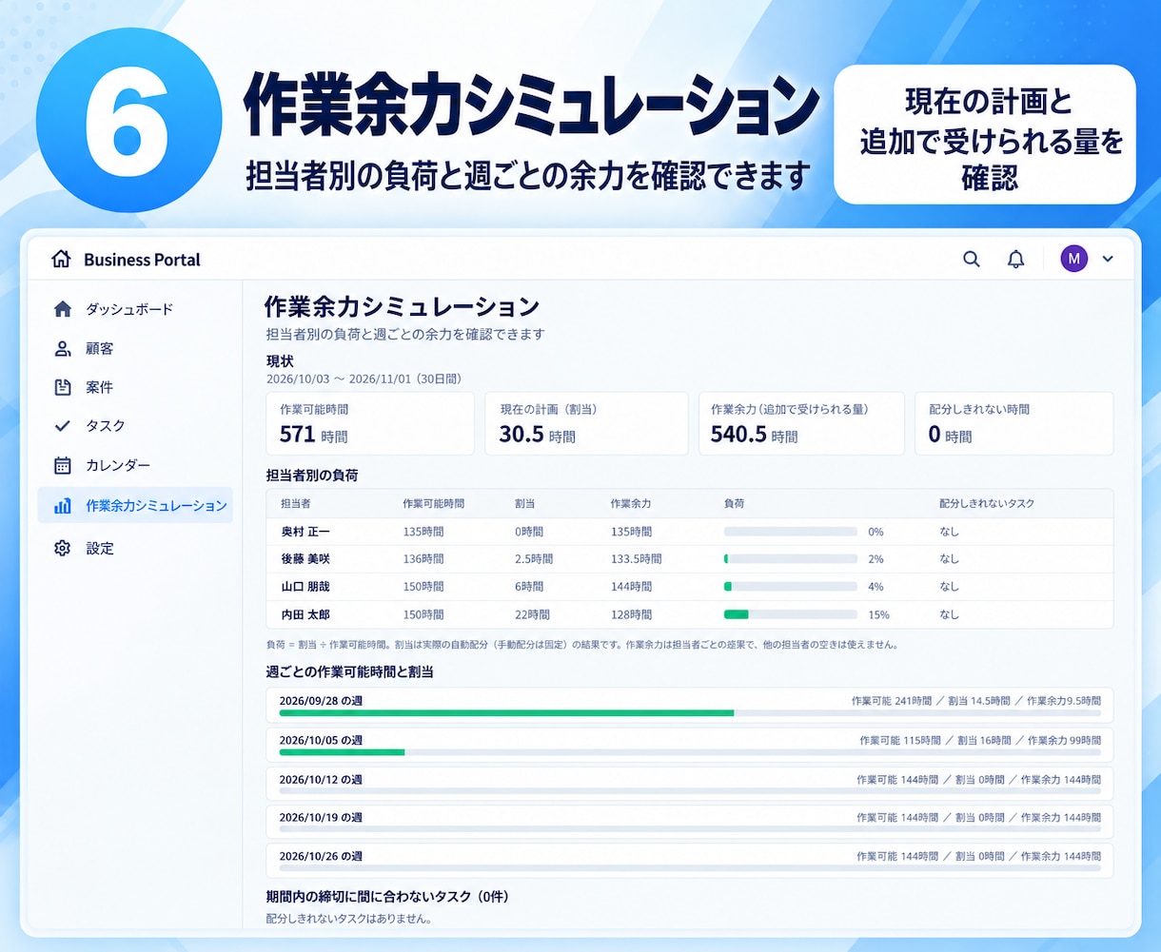The image size is (1161, 952).
Task: Click 山口 朋哉's 6時間 割当 cell
Action: [528, 587]
